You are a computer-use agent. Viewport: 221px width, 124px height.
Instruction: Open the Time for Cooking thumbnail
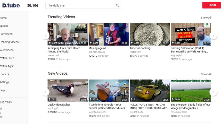[150, 34]
